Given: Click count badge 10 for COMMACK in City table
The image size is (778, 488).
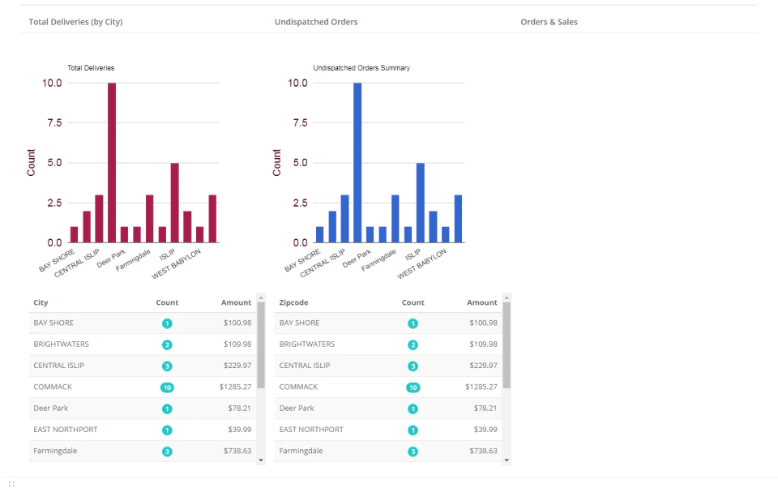Looking at the screenshot, I should point(167,387).
